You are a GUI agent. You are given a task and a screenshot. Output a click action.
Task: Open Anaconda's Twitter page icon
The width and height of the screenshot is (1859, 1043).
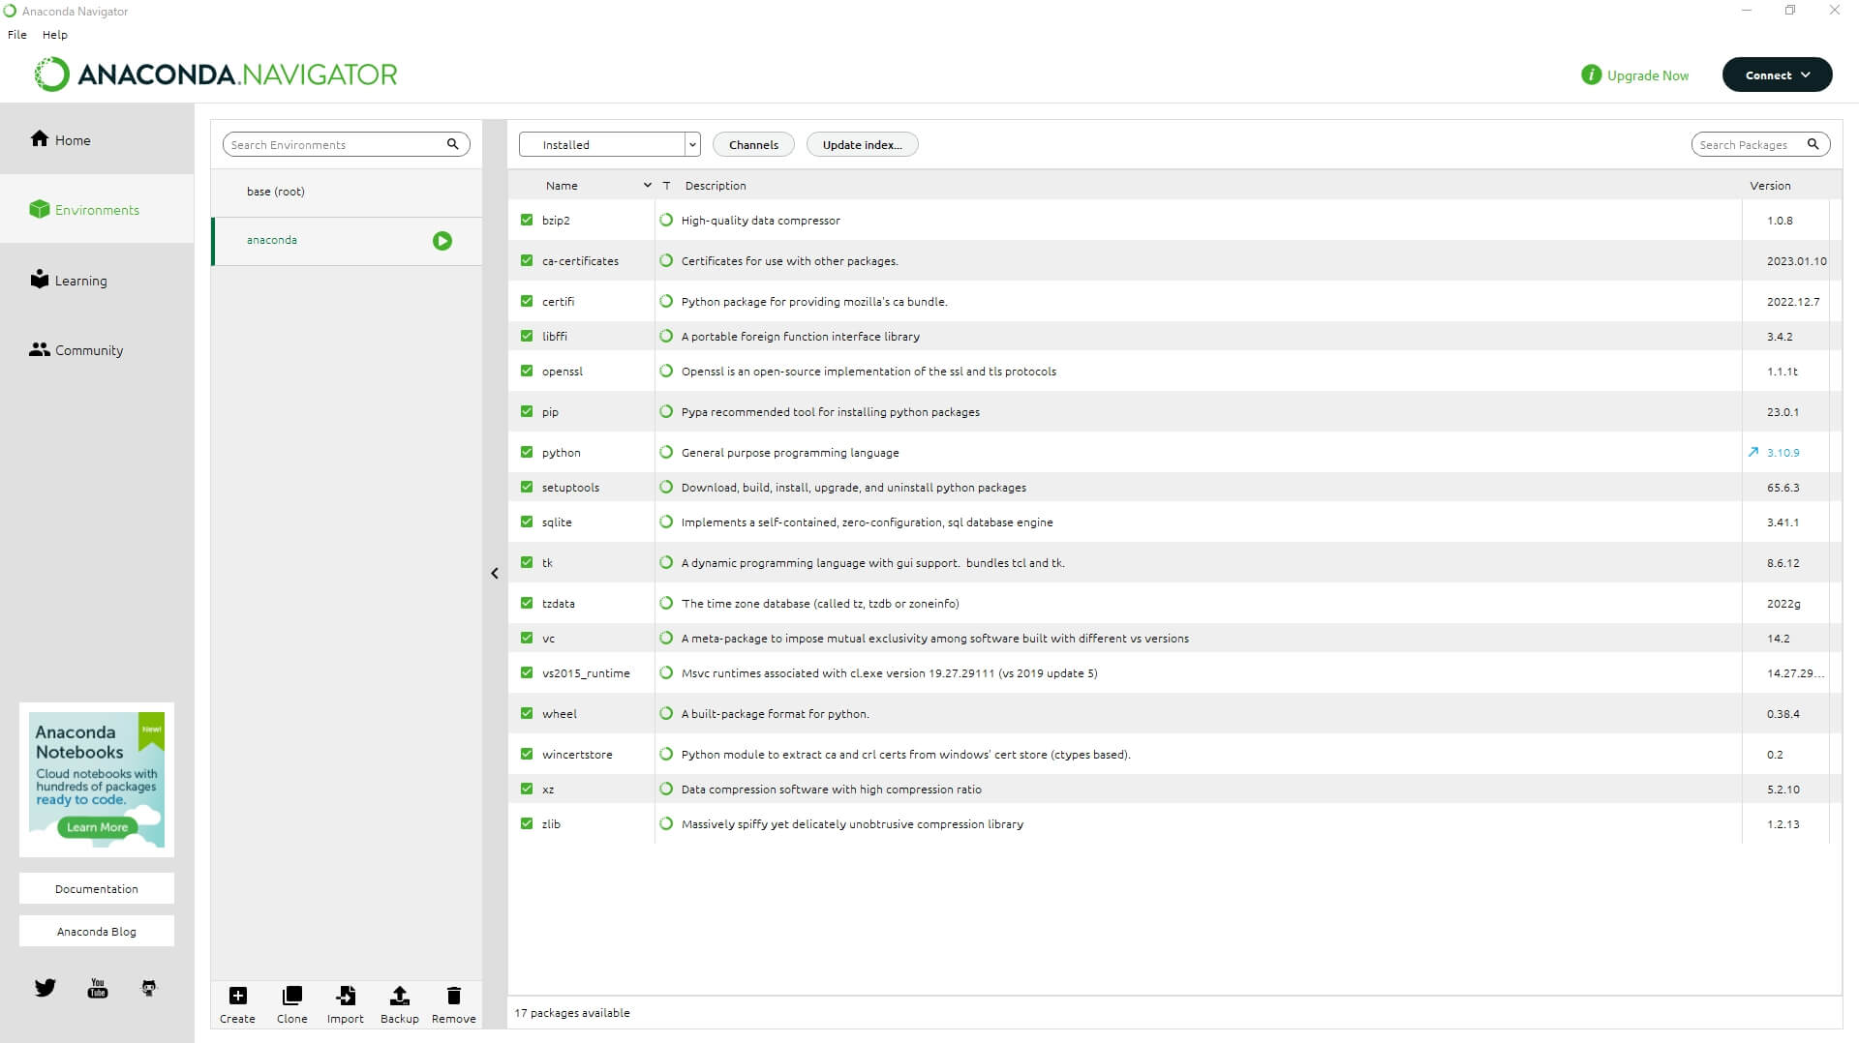pyautogui.click(x=46, y=988)
